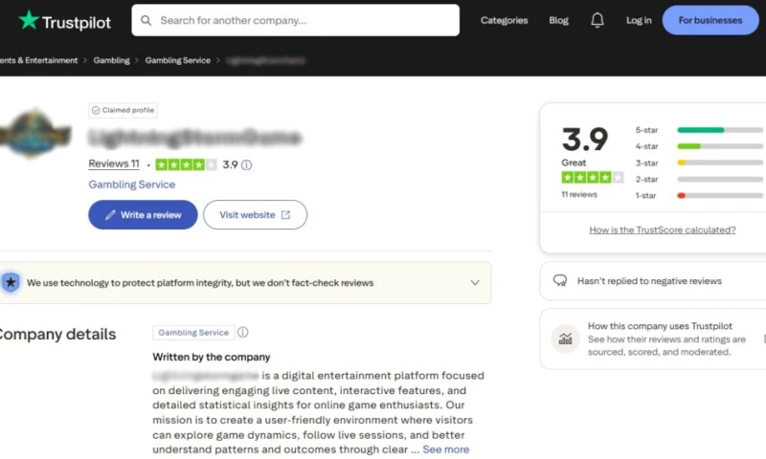The image size is (766, 459).
Task: Open For businesses page
Action: [710, 20]
